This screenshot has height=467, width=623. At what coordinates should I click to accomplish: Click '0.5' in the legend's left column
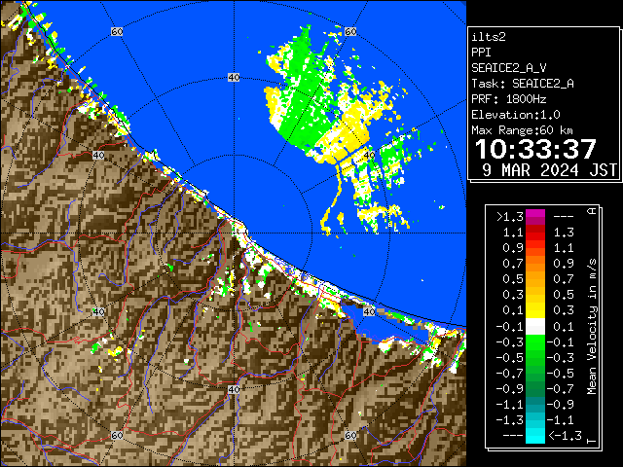pyautogui.click(x=513, y=279)
